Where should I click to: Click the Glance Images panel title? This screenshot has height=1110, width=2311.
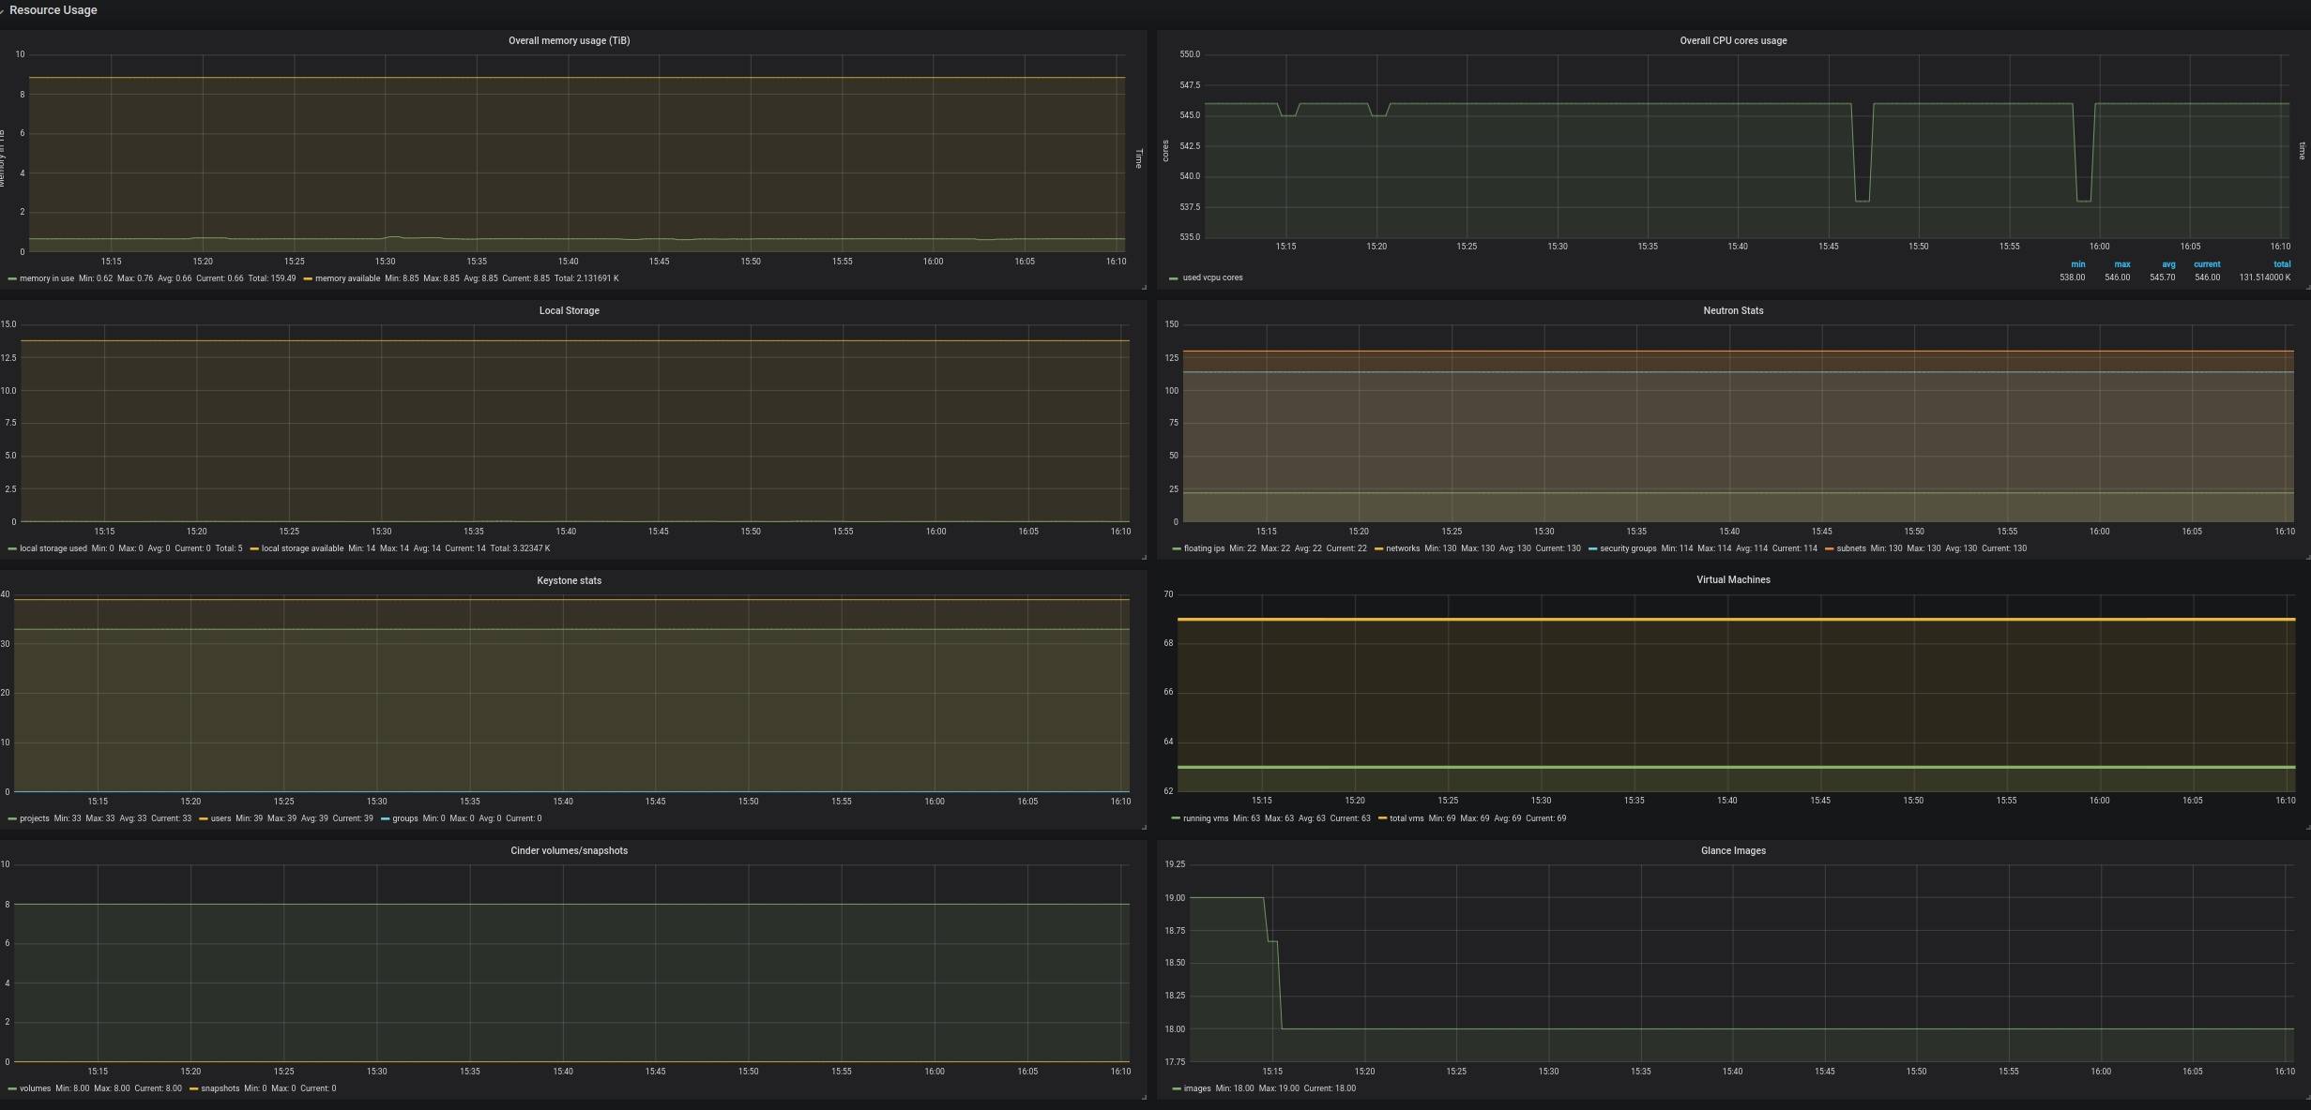1732,851
